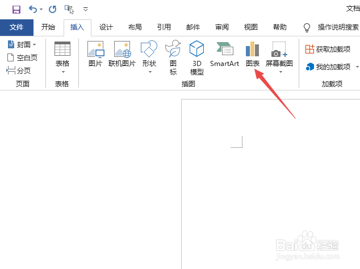
Task: Open Customize Quick Access Toolbar dropdown
Action: click(x=86, y=10)
